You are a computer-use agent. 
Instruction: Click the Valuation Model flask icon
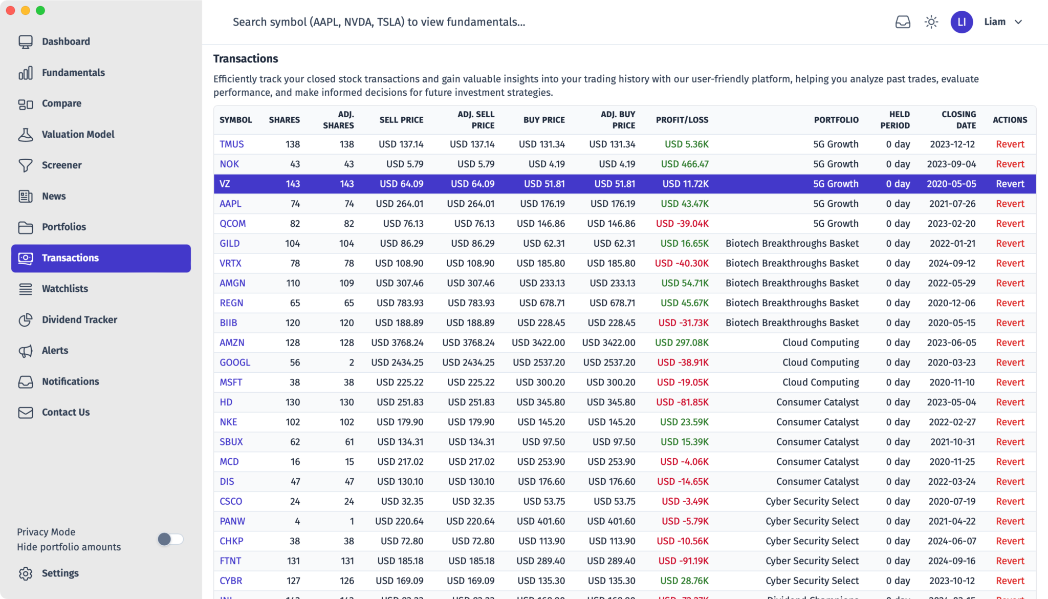[x=26, y=135]
